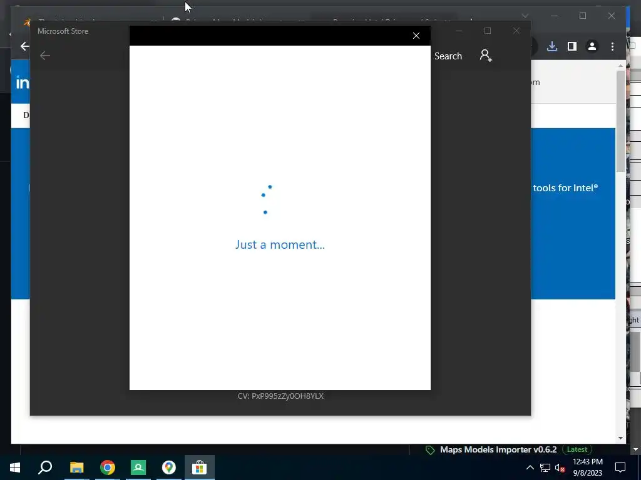Open Windows Start menu
Viewport: 641px width, 480px height.
coord(15,467)
